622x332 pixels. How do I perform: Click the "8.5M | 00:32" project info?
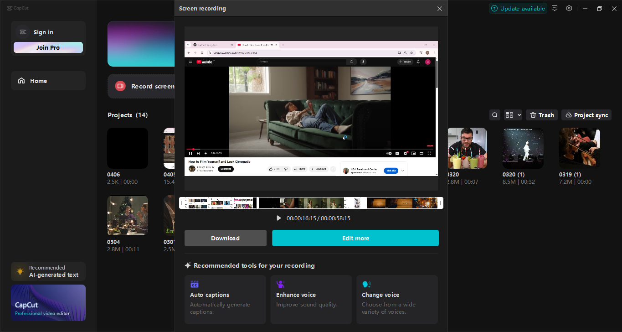(519, 182)
